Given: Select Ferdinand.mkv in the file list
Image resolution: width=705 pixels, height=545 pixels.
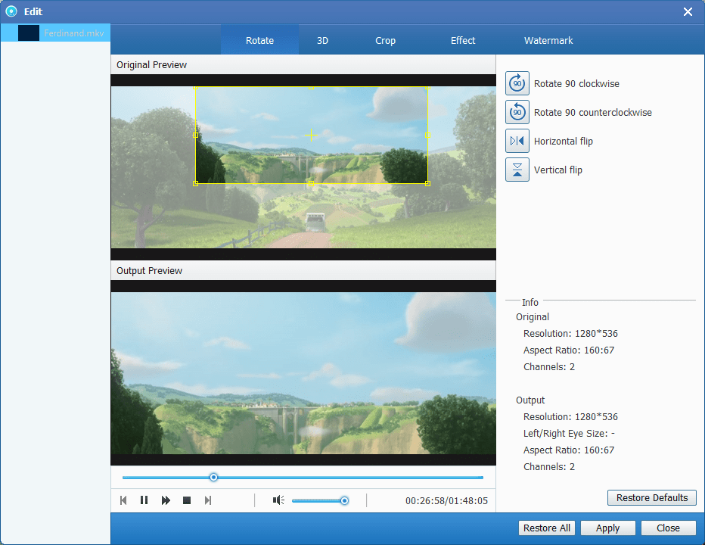Looking at the screenshot, I should click(55, 33).
